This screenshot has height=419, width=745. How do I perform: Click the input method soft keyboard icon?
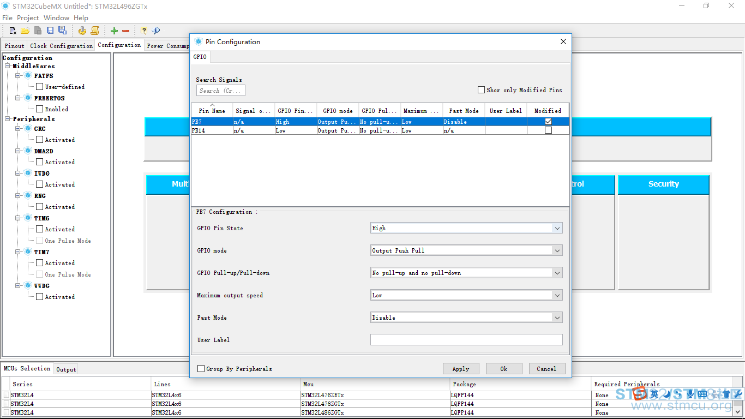[702, 394]
